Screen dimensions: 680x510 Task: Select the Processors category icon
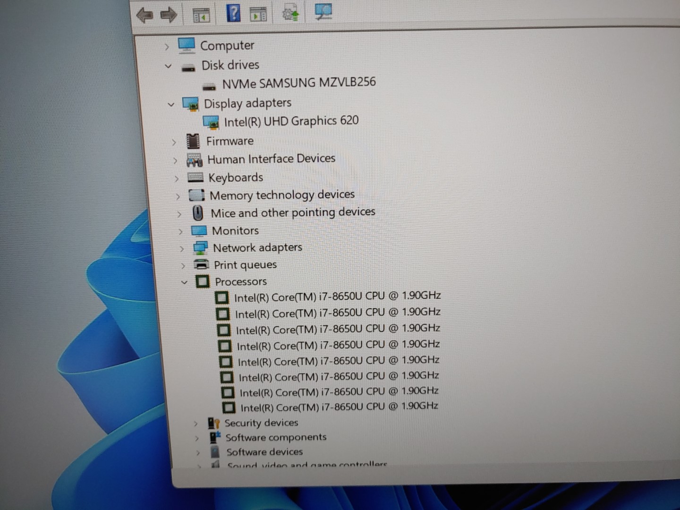(x=203, y=281)
